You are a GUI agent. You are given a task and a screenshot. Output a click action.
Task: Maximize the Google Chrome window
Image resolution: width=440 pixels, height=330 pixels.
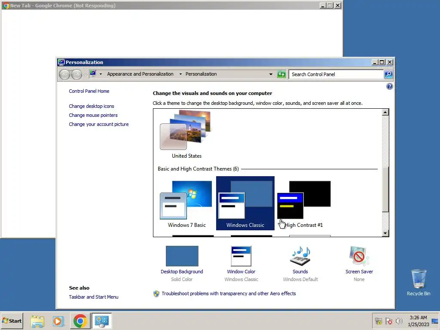point(330,5)
